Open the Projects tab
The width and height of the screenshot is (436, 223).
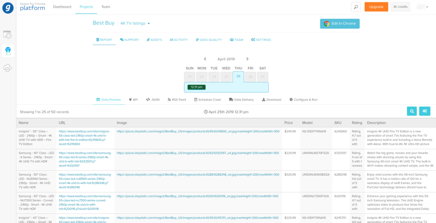(86, 7)
